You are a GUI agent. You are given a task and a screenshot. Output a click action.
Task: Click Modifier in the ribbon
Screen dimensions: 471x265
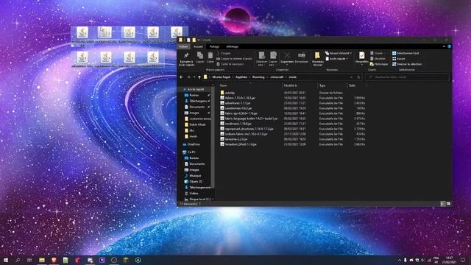[378, 59]
